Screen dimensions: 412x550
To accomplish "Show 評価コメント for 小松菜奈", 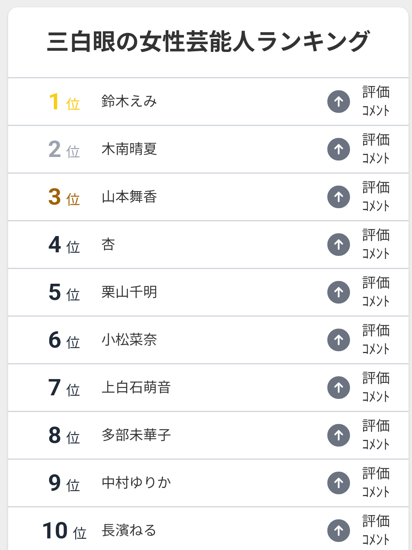I will tap(376, 340).
